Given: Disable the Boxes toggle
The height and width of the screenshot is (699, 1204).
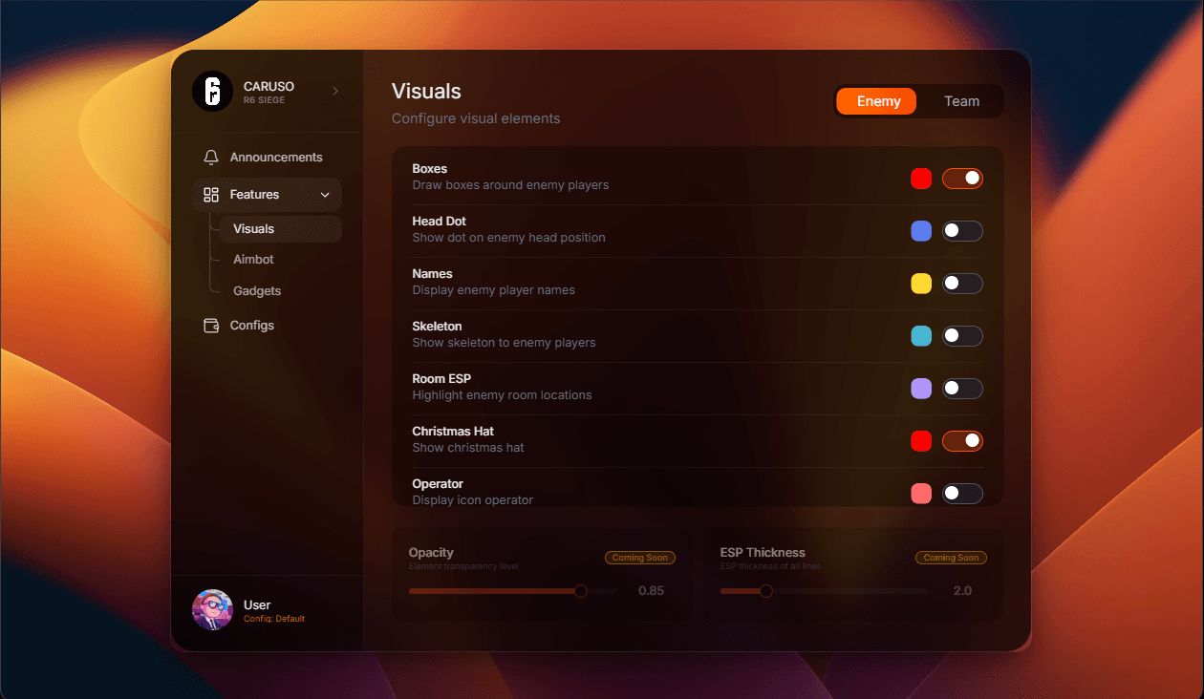Looking at the screenshot, I should point(962,179).
